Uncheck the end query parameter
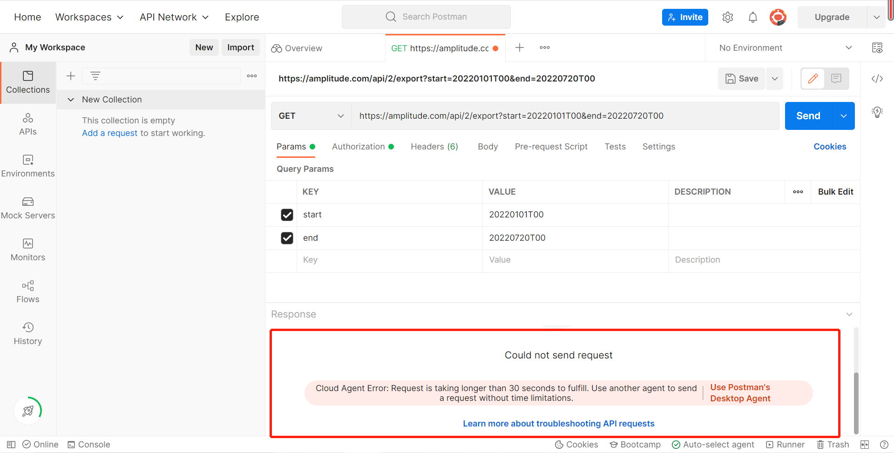This screenshot has height=453, width=894. click(x=287, y=238)
